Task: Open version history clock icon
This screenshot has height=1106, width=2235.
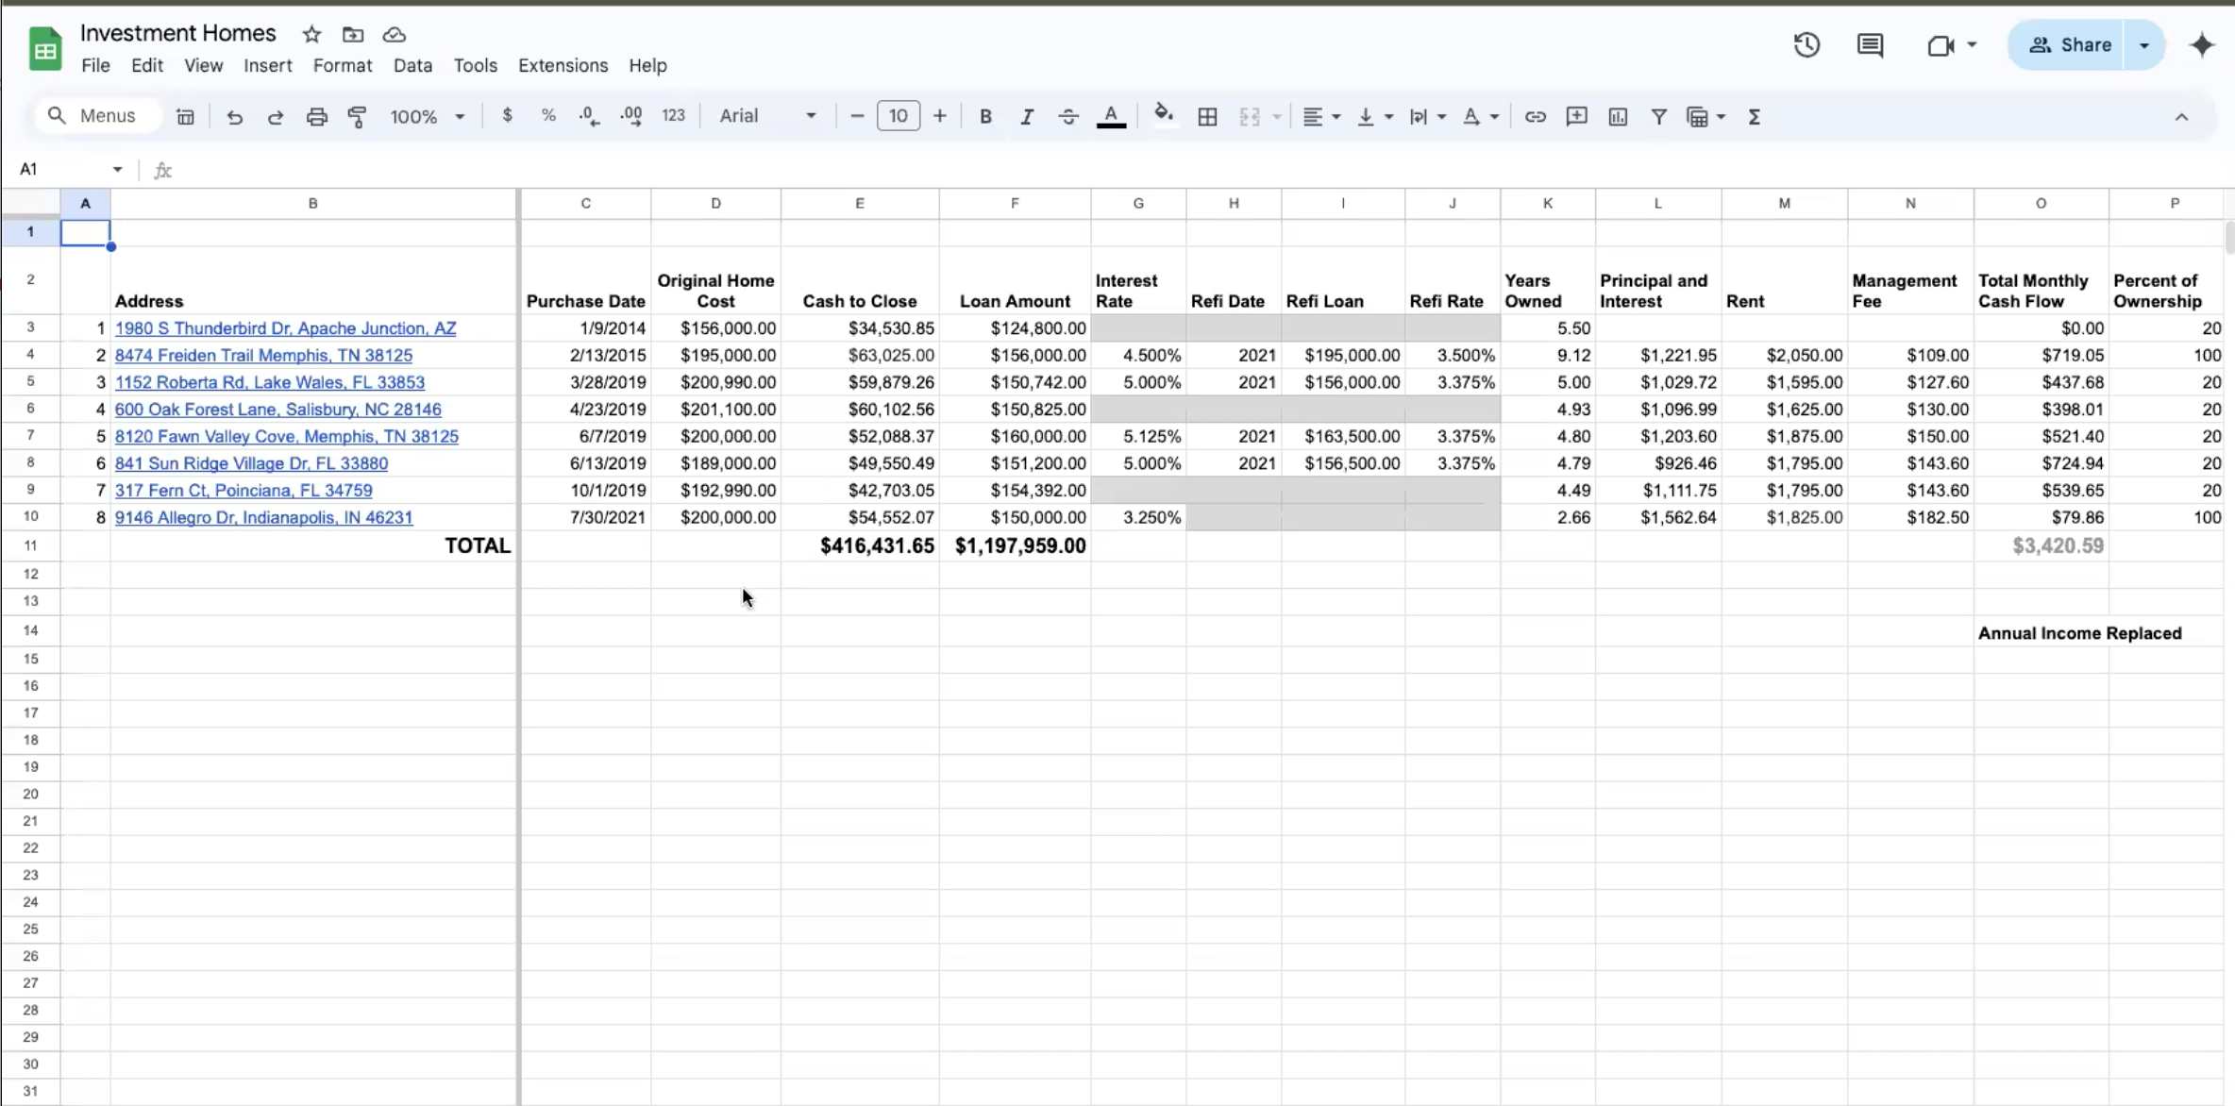Action: coord(1806,44)
